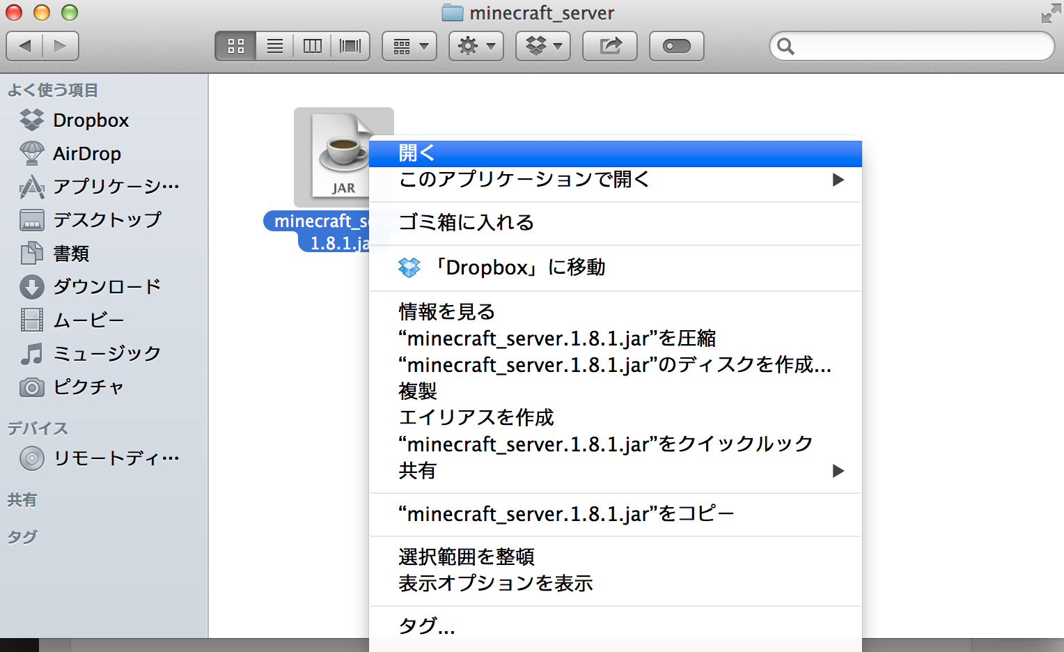Switch to Cover Flow view
The width and height of the screenshot is (1064, 652).
coord(350,46)
